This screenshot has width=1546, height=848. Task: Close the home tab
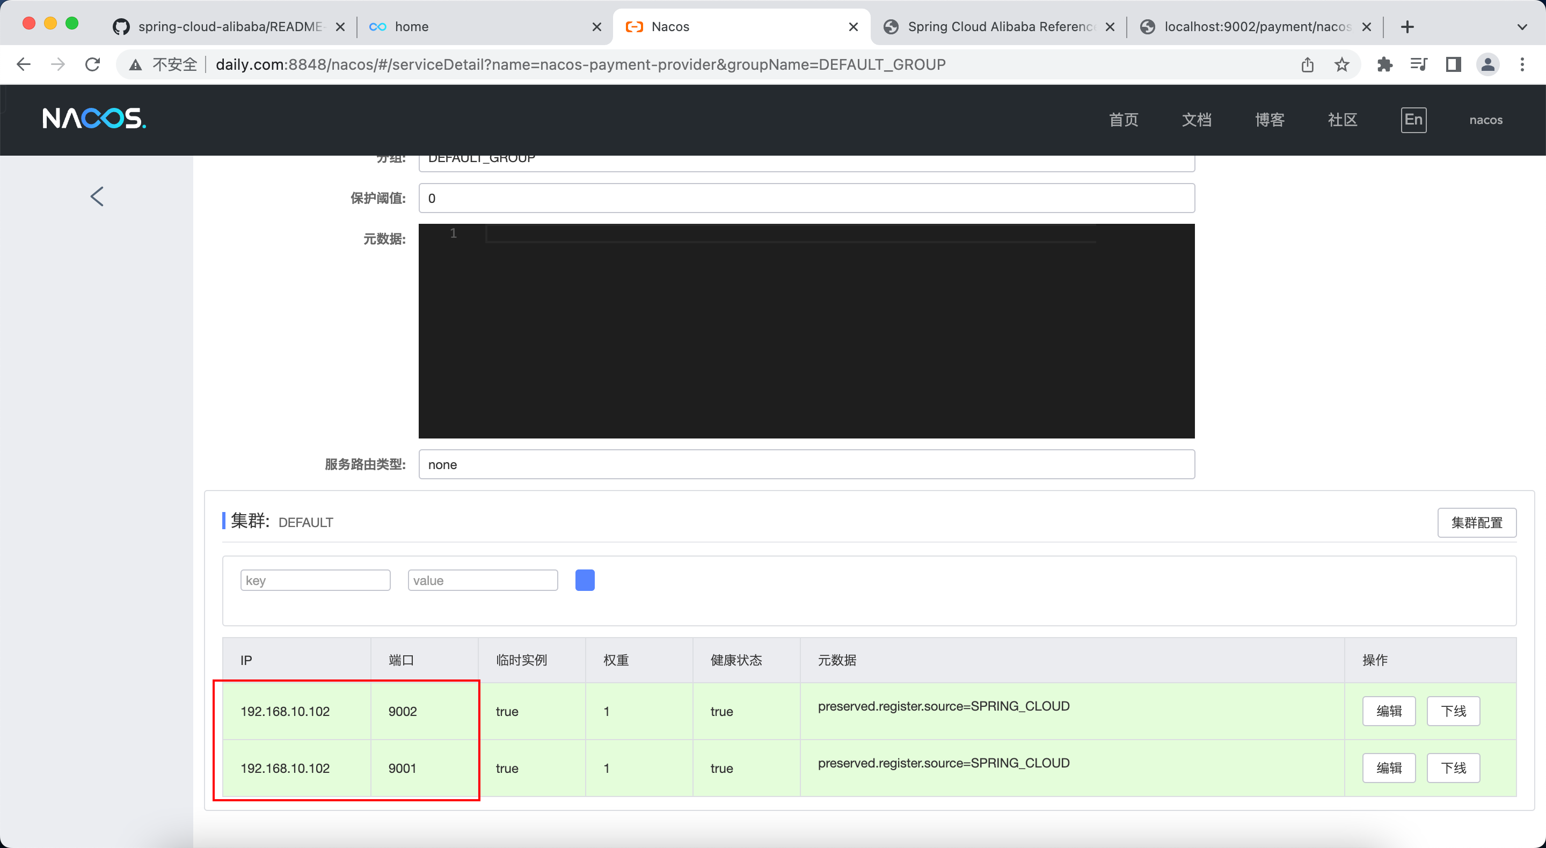pos(596,26)
